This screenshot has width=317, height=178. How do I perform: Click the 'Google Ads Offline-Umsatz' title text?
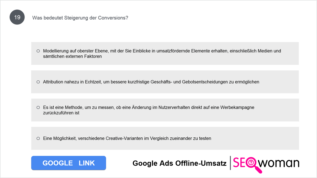[x=179, y=163]
